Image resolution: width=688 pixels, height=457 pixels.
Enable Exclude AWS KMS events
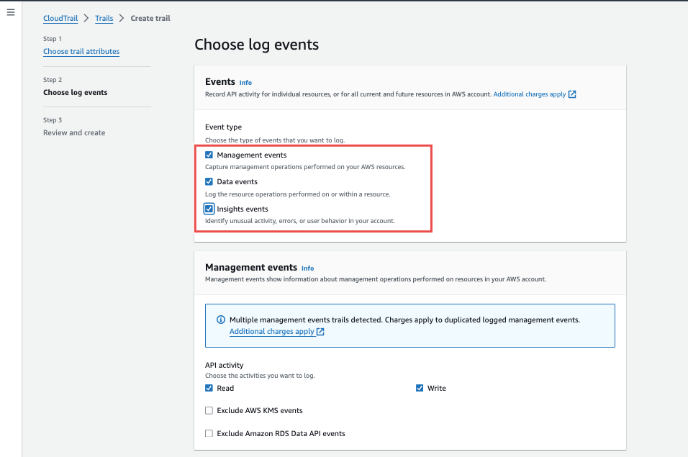[209, 410]
